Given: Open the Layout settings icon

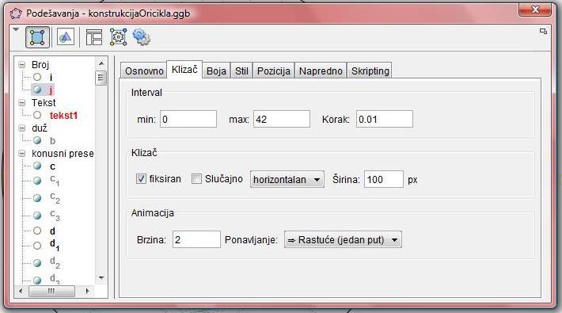Looking at the screenshot, I should pyautogui.click(x=94, y=37).
